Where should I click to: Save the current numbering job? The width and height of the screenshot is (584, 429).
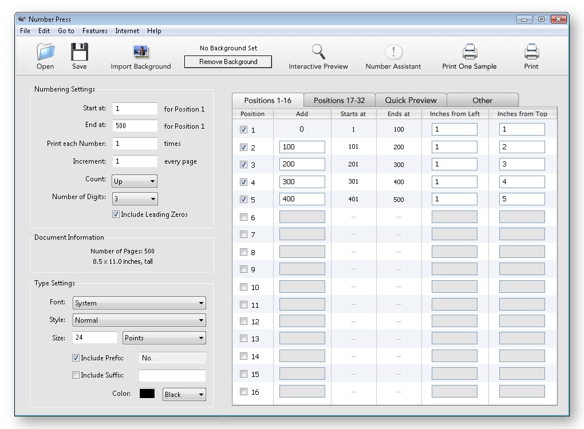79,55
